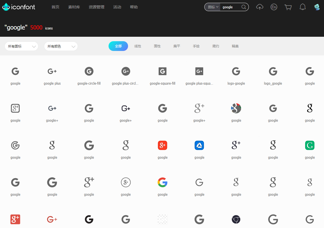Select the red G+ text icon
Screen dimensions: 324x228
pyautogui.click(x=52, y=219)
